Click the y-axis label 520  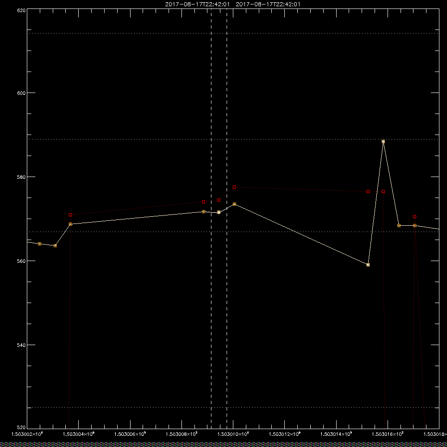pyautogui.click(x=21, y=428)
